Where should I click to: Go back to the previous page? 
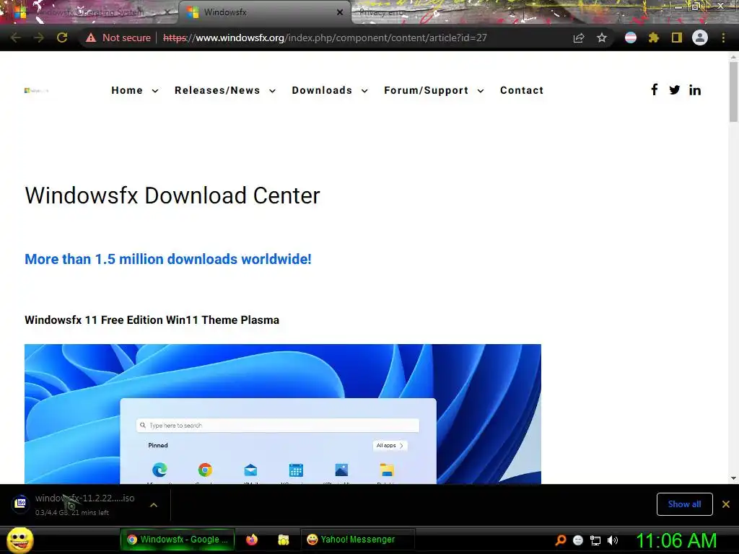tap(15, 38)
